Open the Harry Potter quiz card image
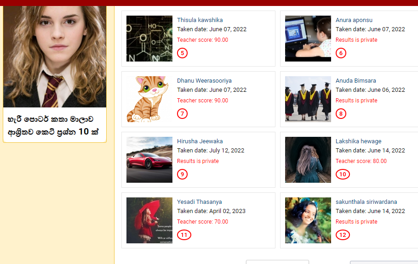This screenshot has height=264, width=418. click(55, 56)
